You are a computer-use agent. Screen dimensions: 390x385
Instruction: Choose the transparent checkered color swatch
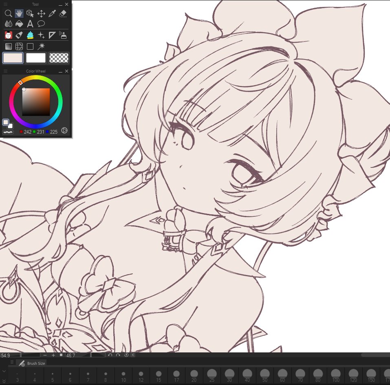point(59,58)
